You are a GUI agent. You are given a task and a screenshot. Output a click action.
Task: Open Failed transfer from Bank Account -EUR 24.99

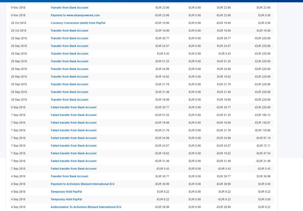[73, 138]
